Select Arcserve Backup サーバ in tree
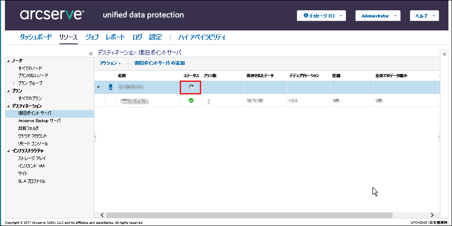Image resolution: width=452 pixels, height=226 pixels. 39,121
